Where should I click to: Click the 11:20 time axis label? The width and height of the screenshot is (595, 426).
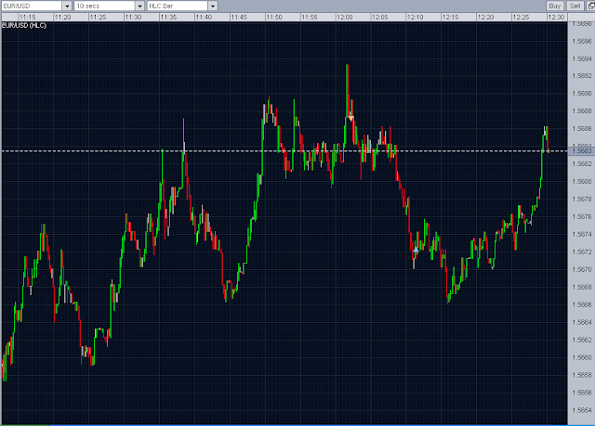click(62, 17)
